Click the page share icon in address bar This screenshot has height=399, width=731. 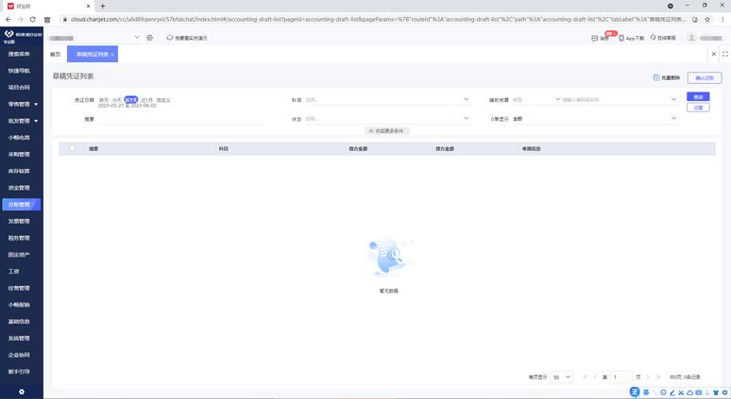point(695,20)
